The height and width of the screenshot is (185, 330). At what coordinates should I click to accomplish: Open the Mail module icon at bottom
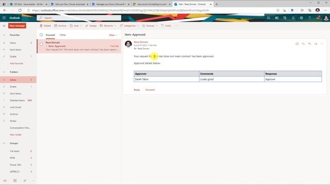pos(5,180)
